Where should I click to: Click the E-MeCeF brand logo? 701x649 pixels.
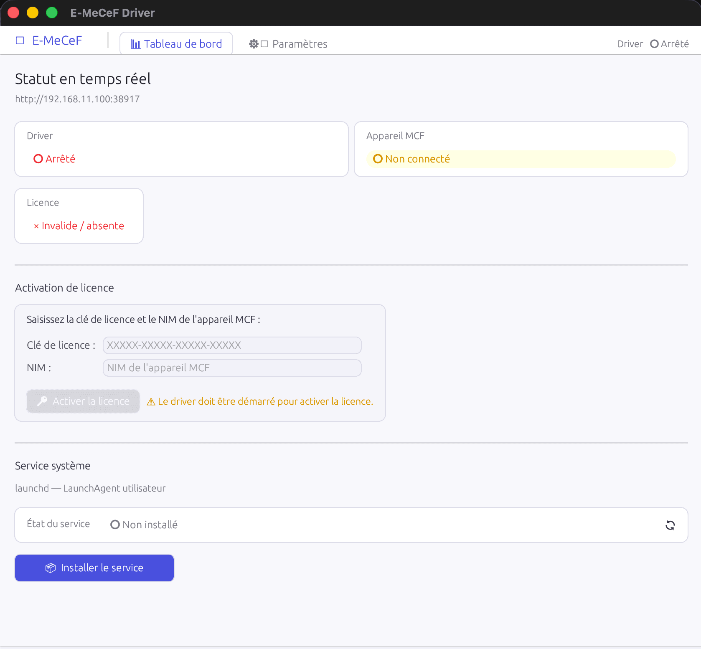pyautogui.click(x=49, y=41)
